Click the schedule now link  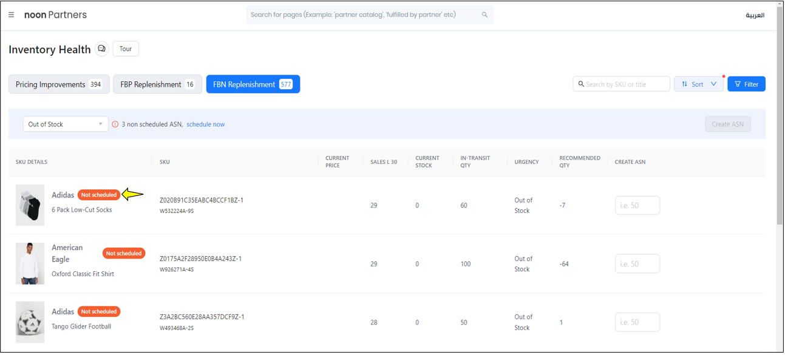coord(205,124)
